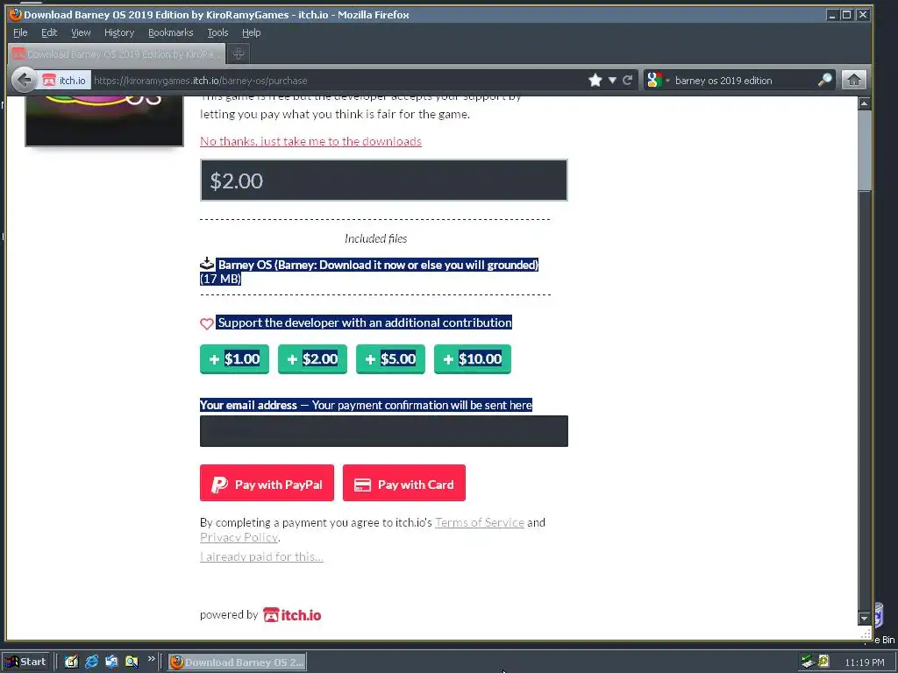Open the Tools menu
Screen dimensions: 898x673
point(217,32)
